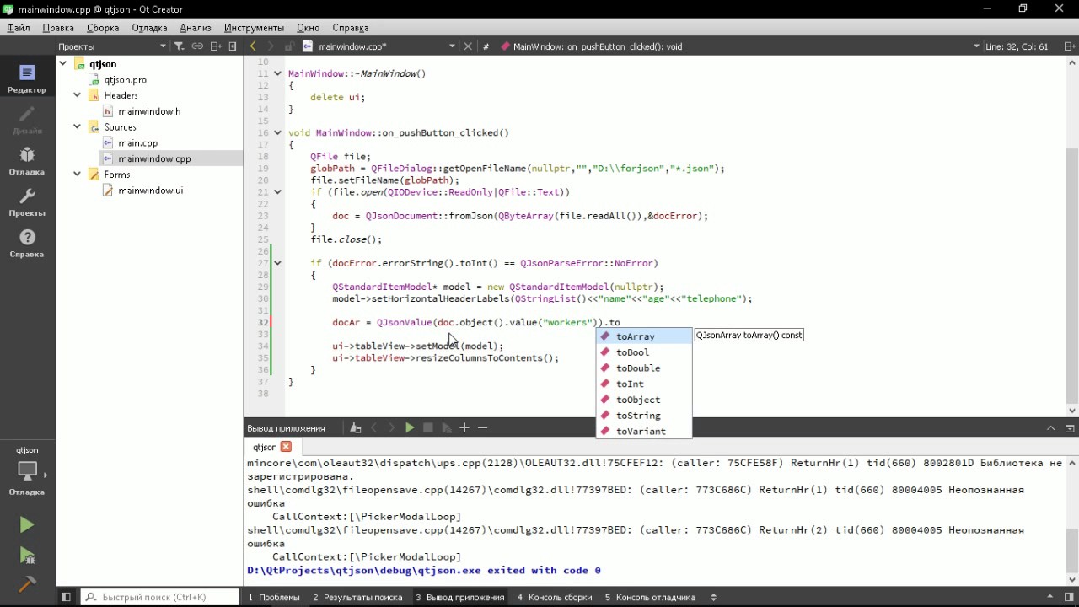Viewport: 1079px width, 607px height.
Task: Go forward in editor navigation history
Action: pos(271,46)
